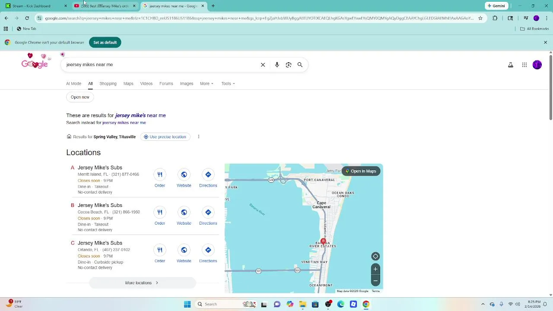
Task: Bookmark this page with star icon
Action: tap(480, 18)
